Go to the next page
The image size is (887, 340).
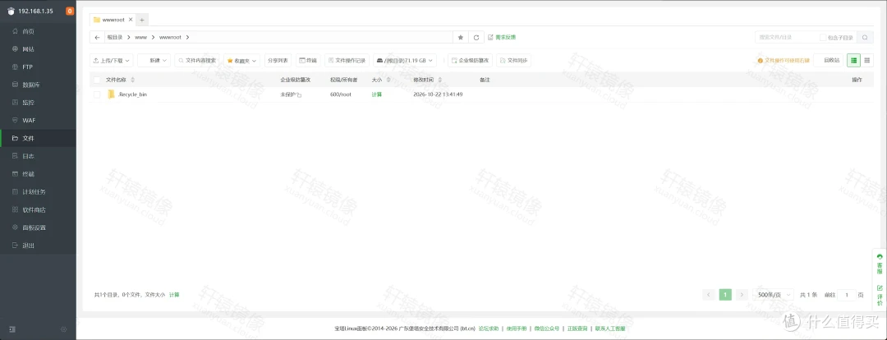tap(742, 295)
